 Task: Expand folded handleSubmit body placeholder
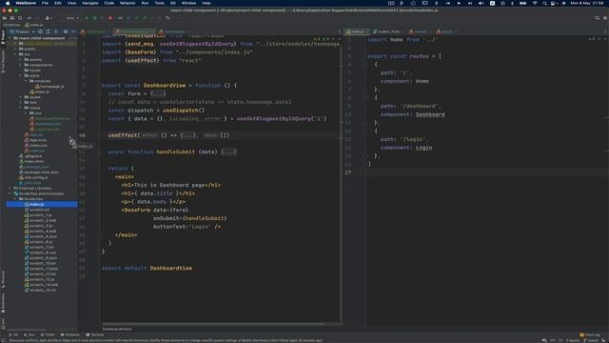(228, 151)
